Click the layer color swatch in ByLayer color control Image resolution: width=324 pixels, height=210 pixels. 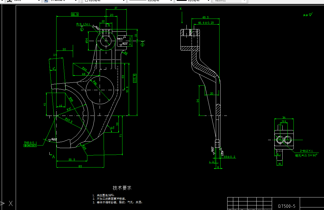click(x=86, y=1)
